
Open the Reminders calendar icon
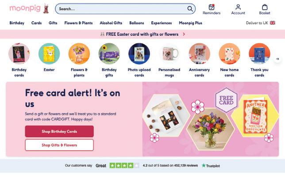click(x=212, y=7)
